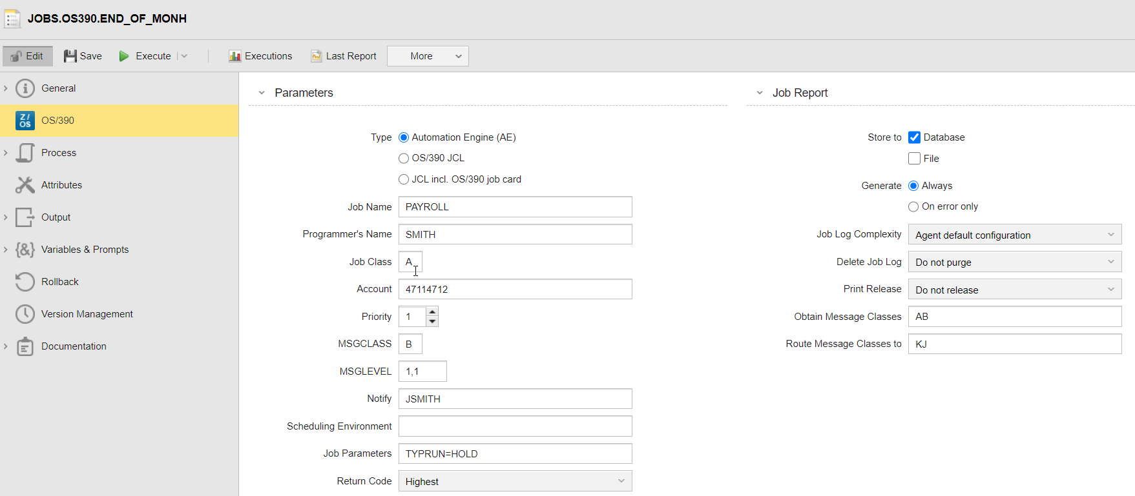Open the Rollback section icon
The height and width of the screenshot is (496, 1135).
[25, 282]
